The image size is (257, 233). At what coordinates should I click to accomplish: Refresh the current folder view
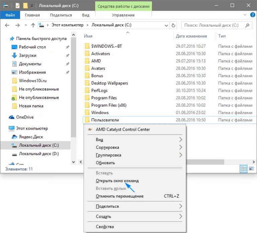click(173, 25)
